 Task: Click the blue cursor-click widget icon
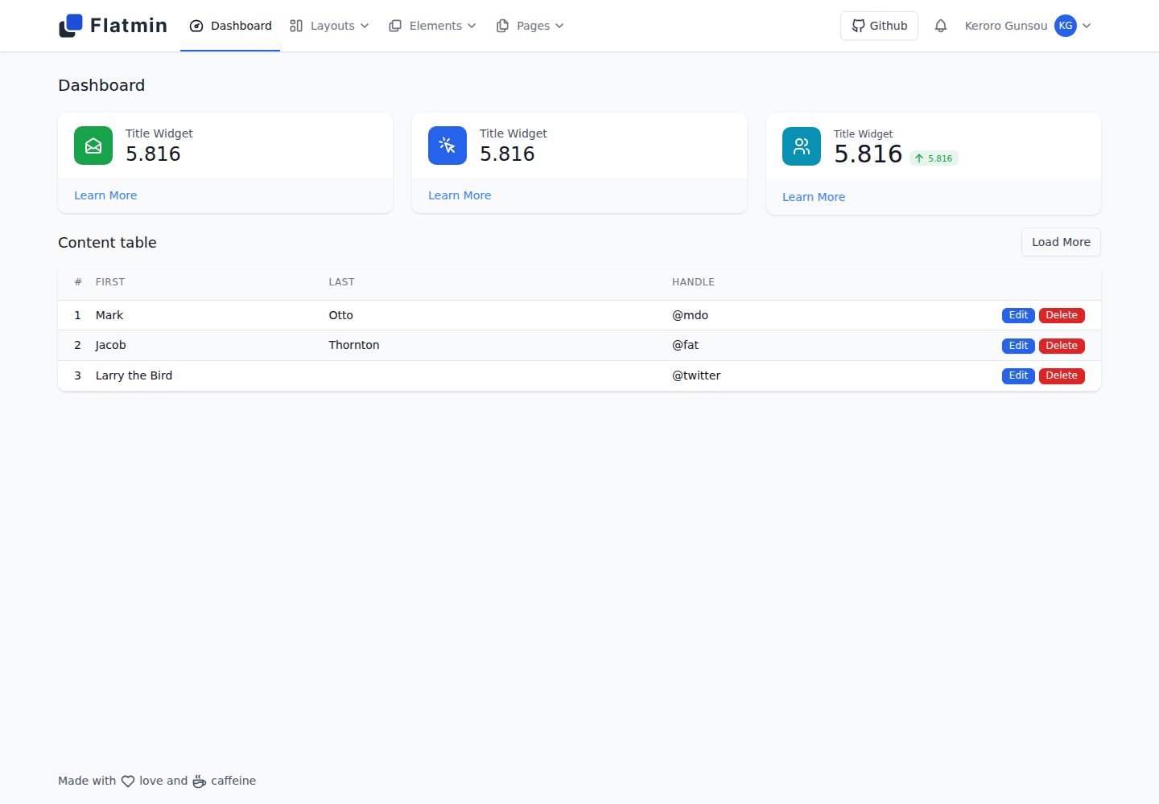448,146
